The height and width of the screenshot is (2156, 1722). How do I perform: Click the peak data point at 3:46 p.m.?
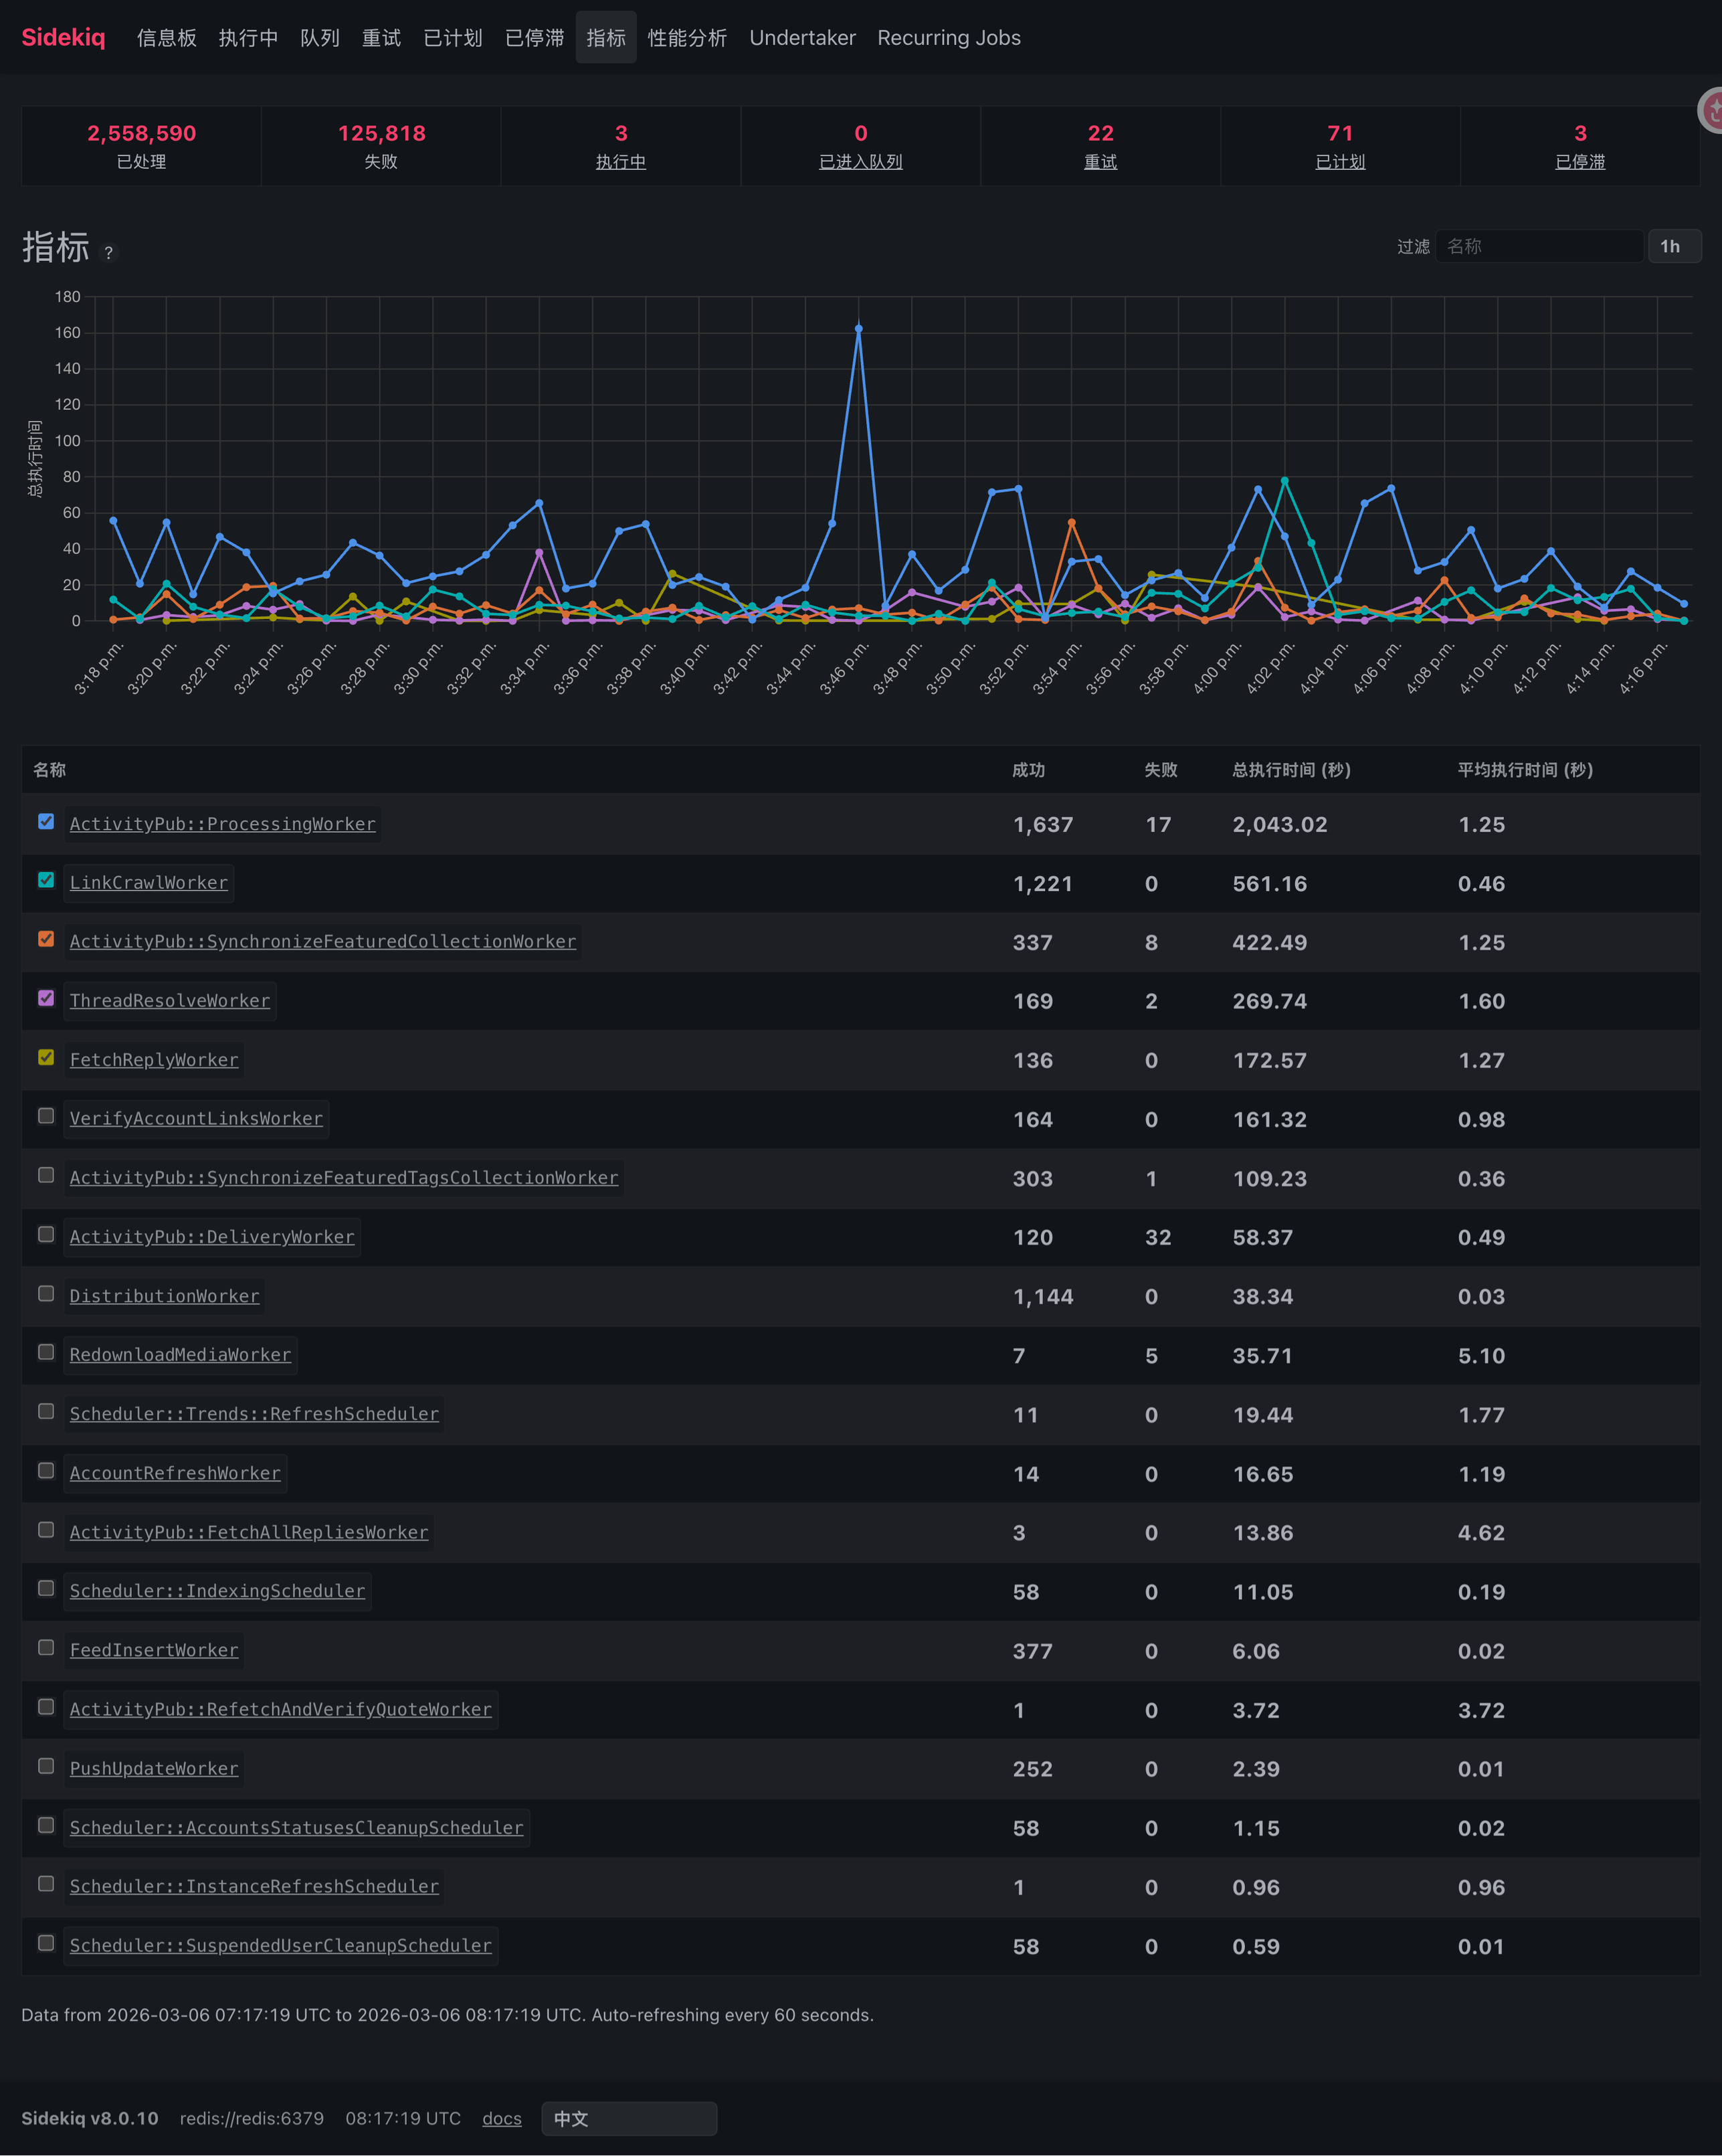point(858,329)
